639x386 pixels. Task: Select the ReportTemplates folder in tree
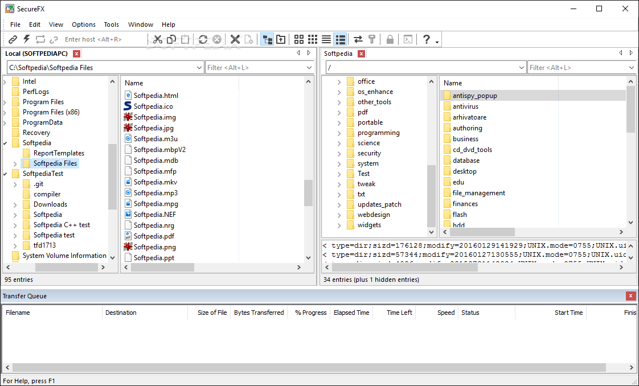(x=59, y=153)
